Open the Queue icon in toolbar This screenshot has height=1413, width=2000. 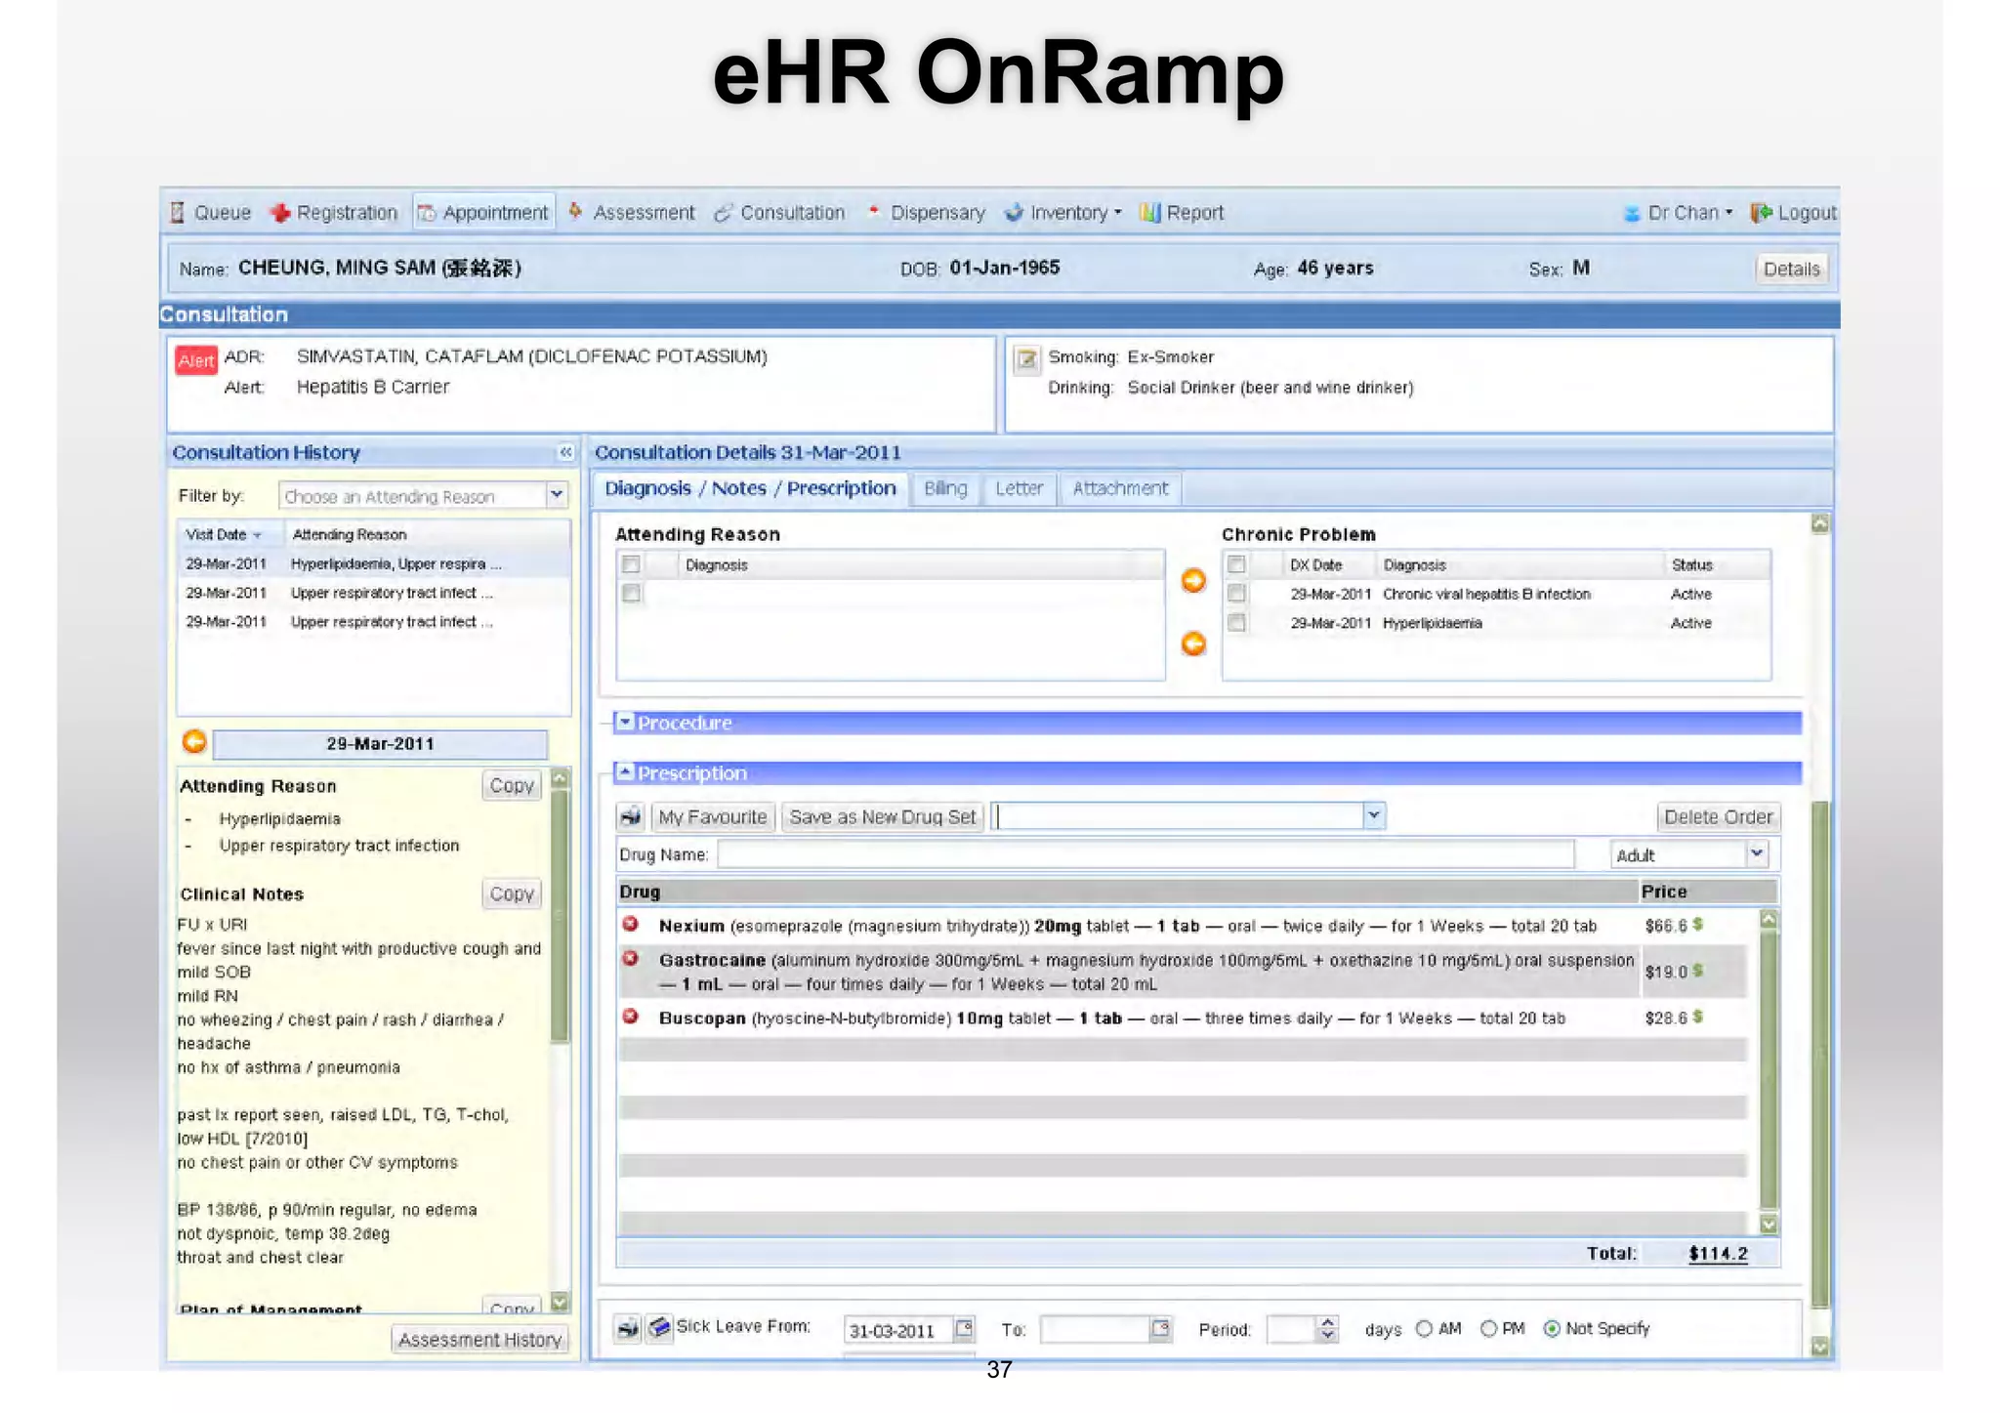(177, 212)
